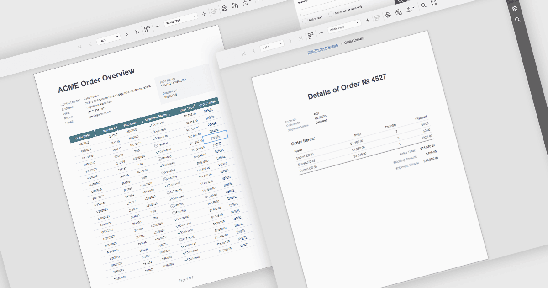
Task: Print the Order Details report
Action: (388, 15)
